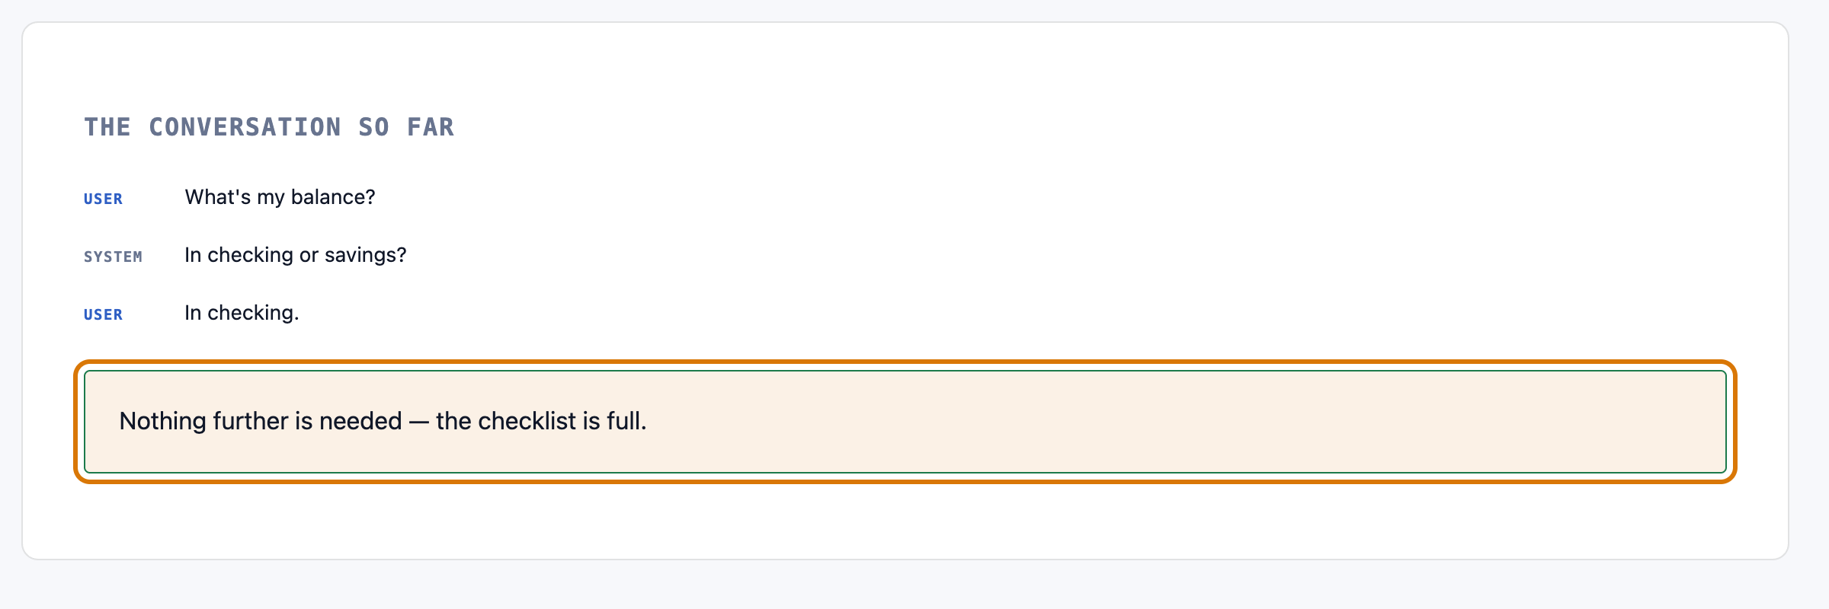1829x609 pixels.
Task: Click the 'In checking.' reply text
Action: (x=242, y=313)
